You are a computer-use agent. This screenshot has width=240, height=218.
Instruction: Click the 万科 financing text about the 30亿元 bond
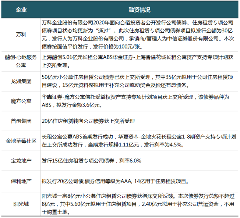(x=138, y=35)
